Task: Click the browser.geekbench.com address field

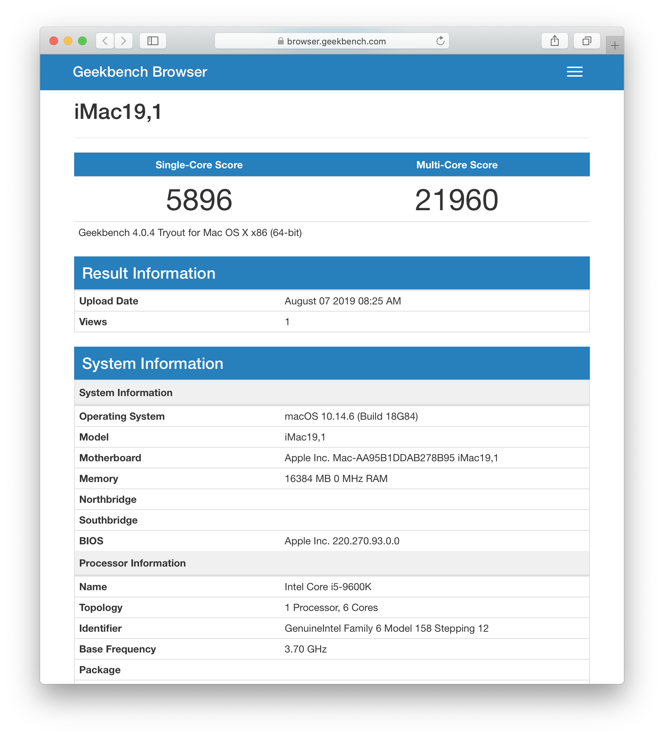Action: (x=332, y=41)
